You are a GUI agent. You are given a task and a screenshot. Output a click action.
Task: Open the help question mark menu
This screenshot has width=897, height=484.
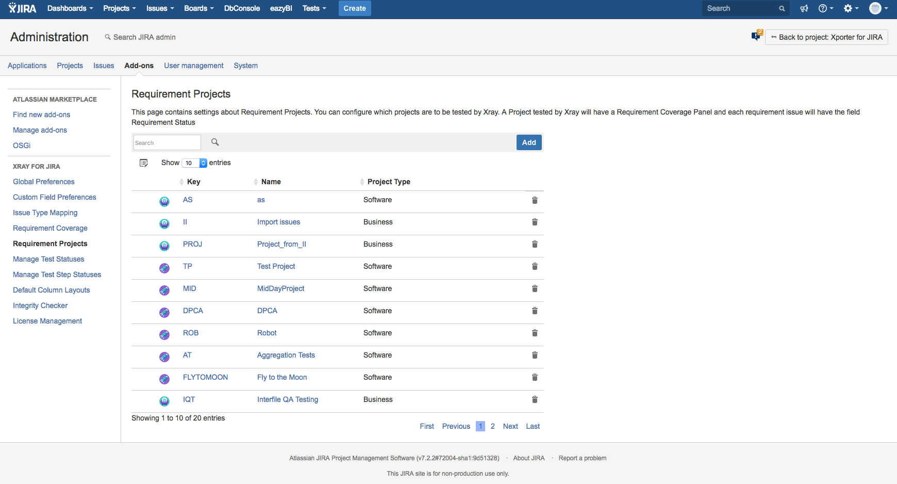point(826,8)
